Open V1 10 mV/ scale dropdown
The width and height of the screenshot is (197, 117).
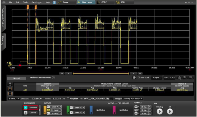(60, 107)
